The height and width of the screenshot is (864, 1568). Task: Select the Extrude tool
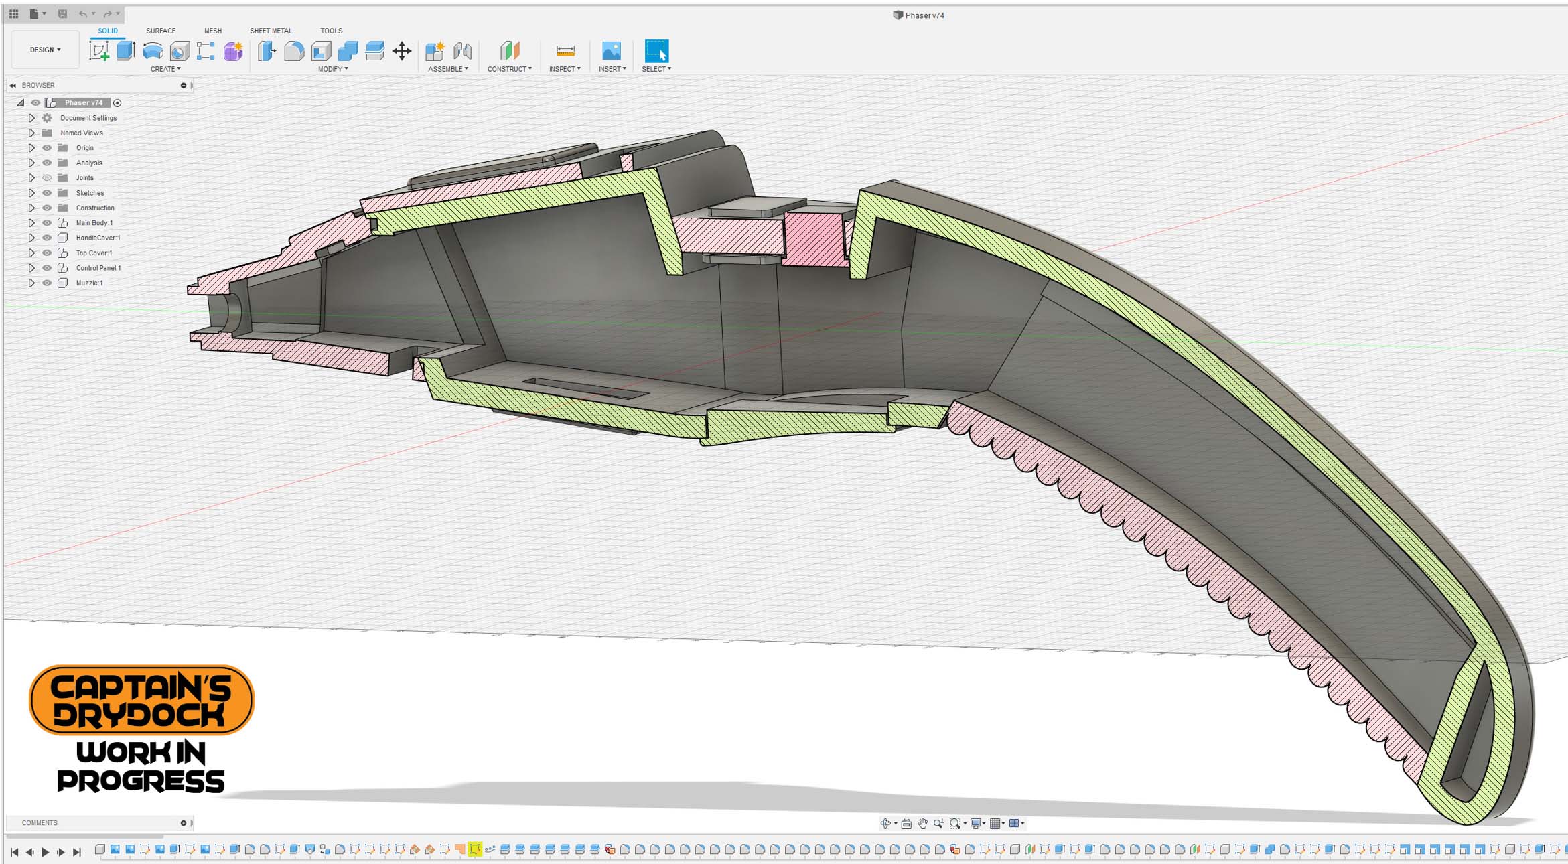point(126,51)
